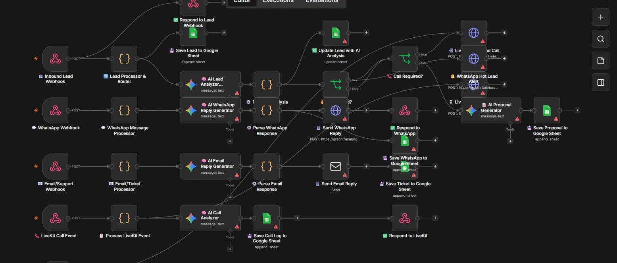Image resolution: width=617 pixels, height=263 pixels.
Task: Open the AI WhatsApp Reply Generator node
Action: click(x=210, y=110)
